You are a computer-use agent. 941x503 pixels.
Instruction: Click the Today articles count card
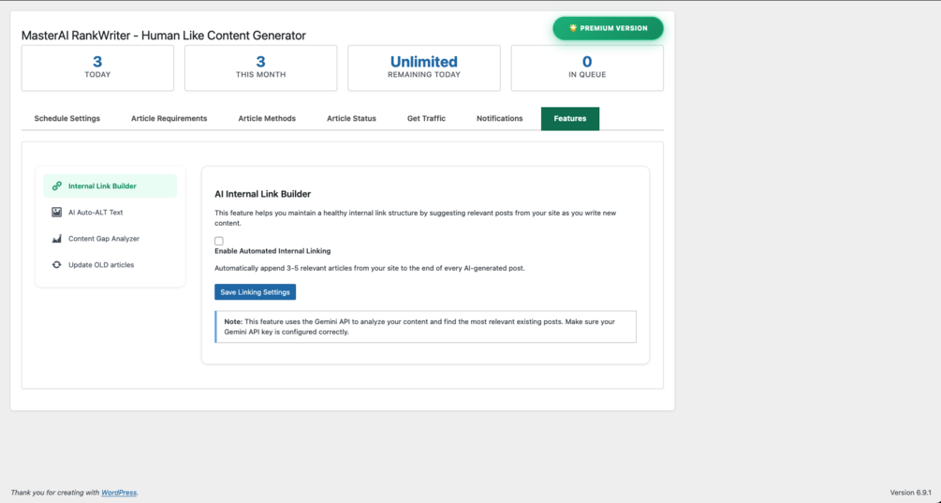(x=97, y=68)
